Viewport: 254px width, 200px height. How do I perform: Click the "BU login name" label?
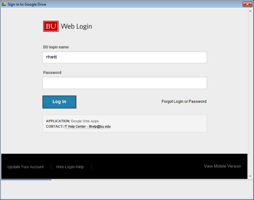[56, 47]
